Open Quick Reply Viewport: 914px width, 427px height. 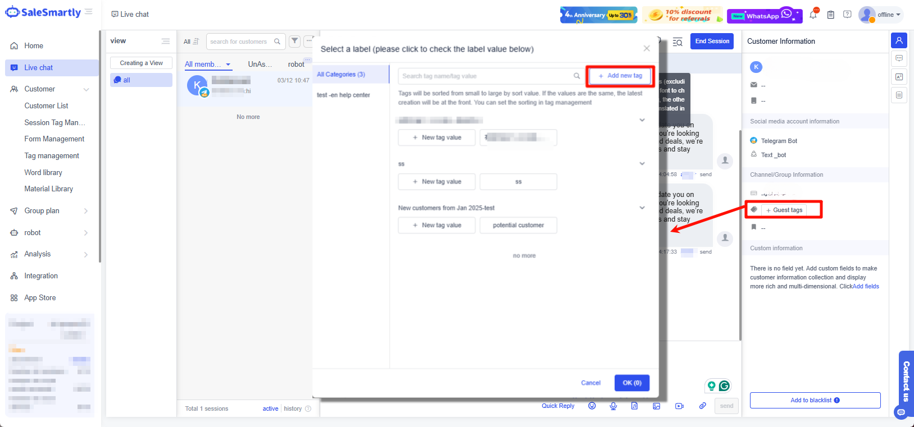(558, 406)
